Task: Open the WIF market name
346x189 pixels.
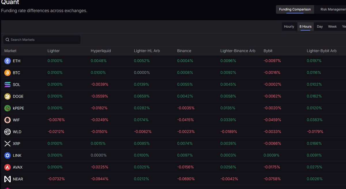Action: click(x=16, y=120)
